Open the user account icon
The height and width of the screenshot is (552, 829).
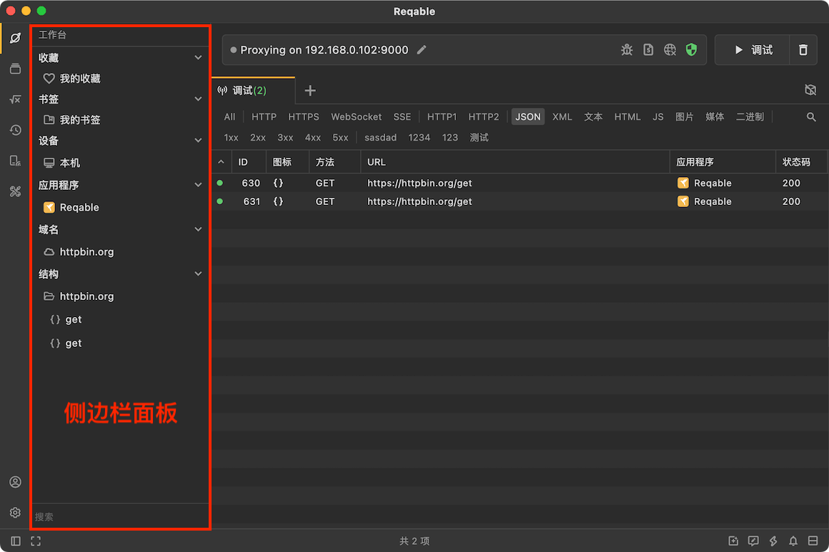pos(15,482)
